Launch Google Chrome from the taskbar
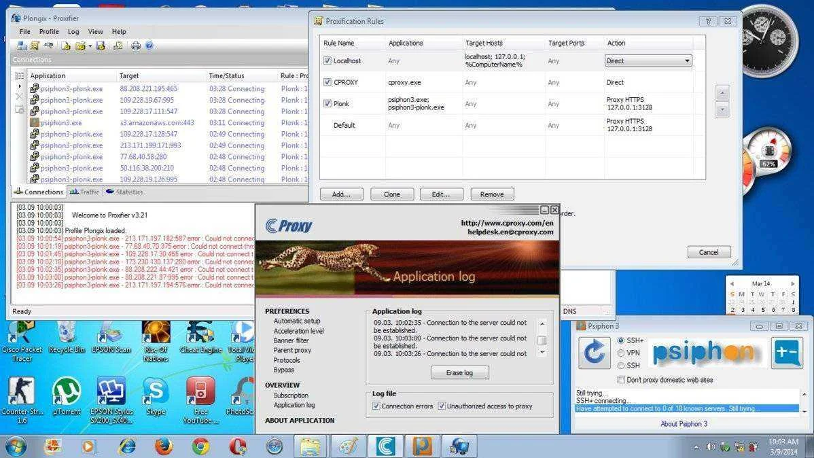Screen dimensions: 814x458 200,446
